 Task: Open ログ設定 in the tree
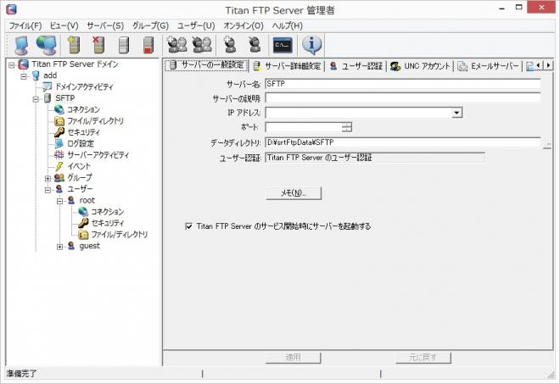point(81,143)
